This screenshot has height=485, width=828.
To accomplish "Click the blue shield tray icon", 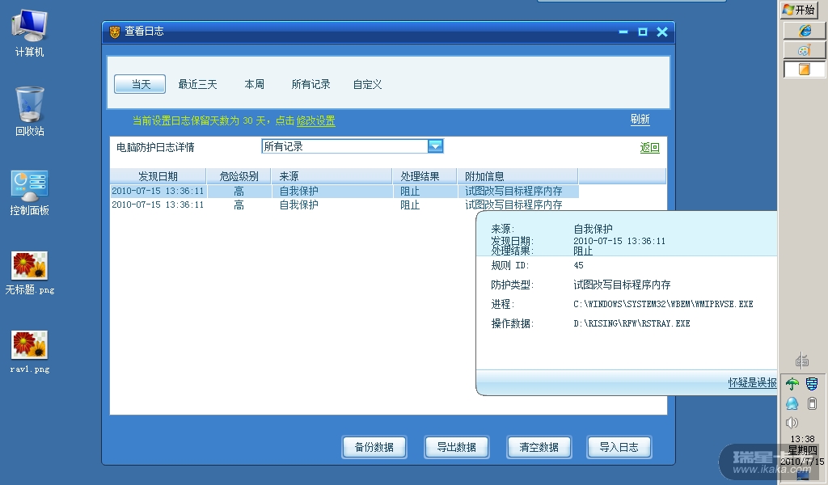I will (x=812, y=384).
